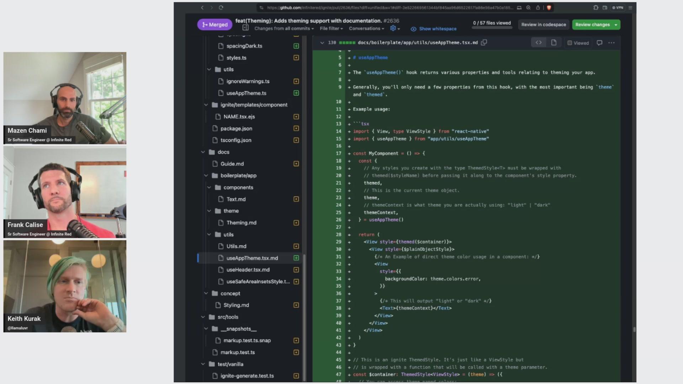Copy the useAppTheme.tsx.md file path
Screen dimensions: 683x384
[x=484, y=42]
